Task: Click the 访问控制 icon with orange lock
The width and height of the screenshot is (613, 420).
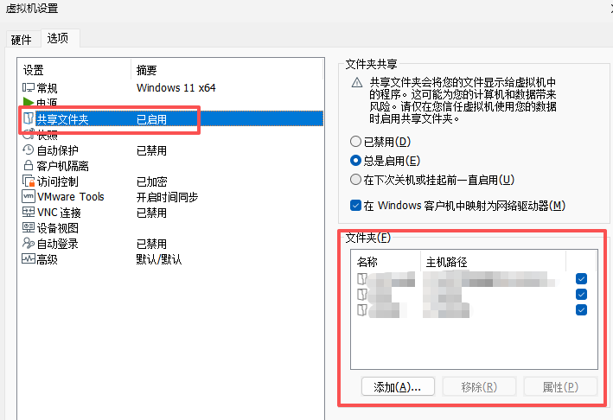Action: pos(29,181)
